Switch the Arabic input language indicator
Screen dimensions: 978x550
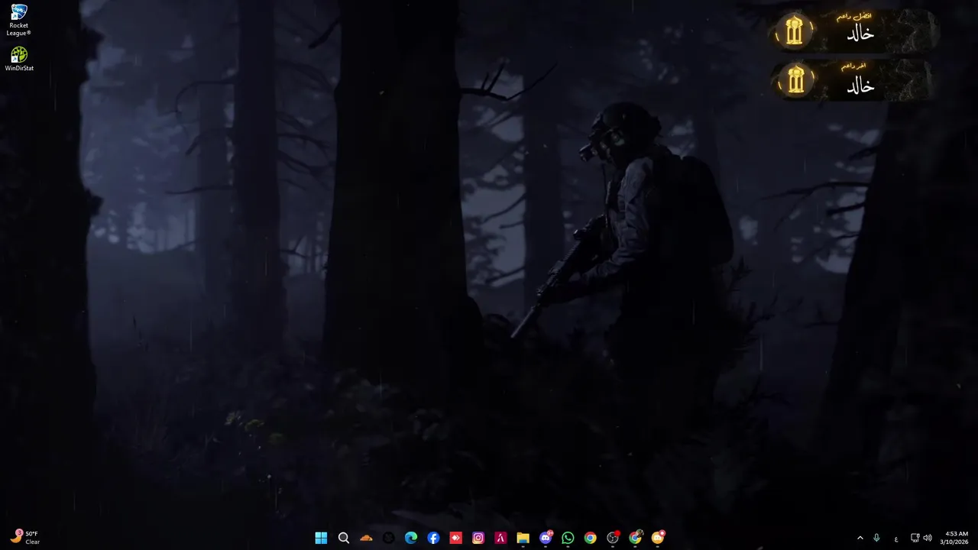[895, 539]
